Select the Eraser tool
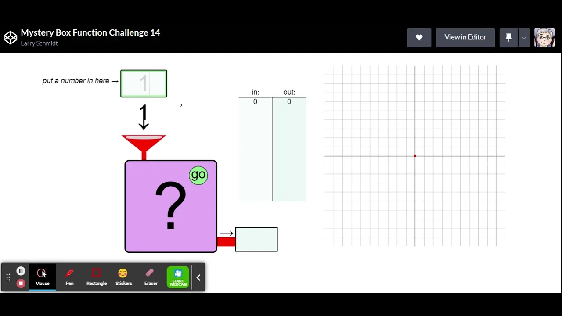The height and width of the screenshot is (316, 562). point(151,277)
